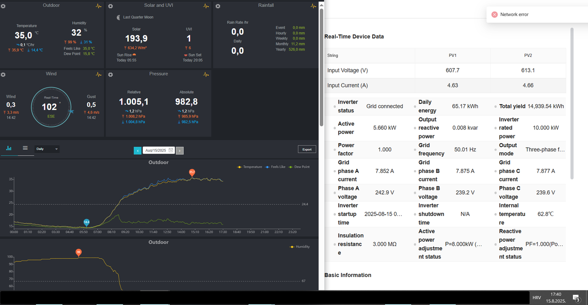
Task: Click the relative pressure value 1.005,1
Action: click(134, 102)
